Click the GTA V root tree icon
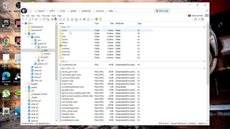Screen dimensions: 230x129 (x=26, y=23)
